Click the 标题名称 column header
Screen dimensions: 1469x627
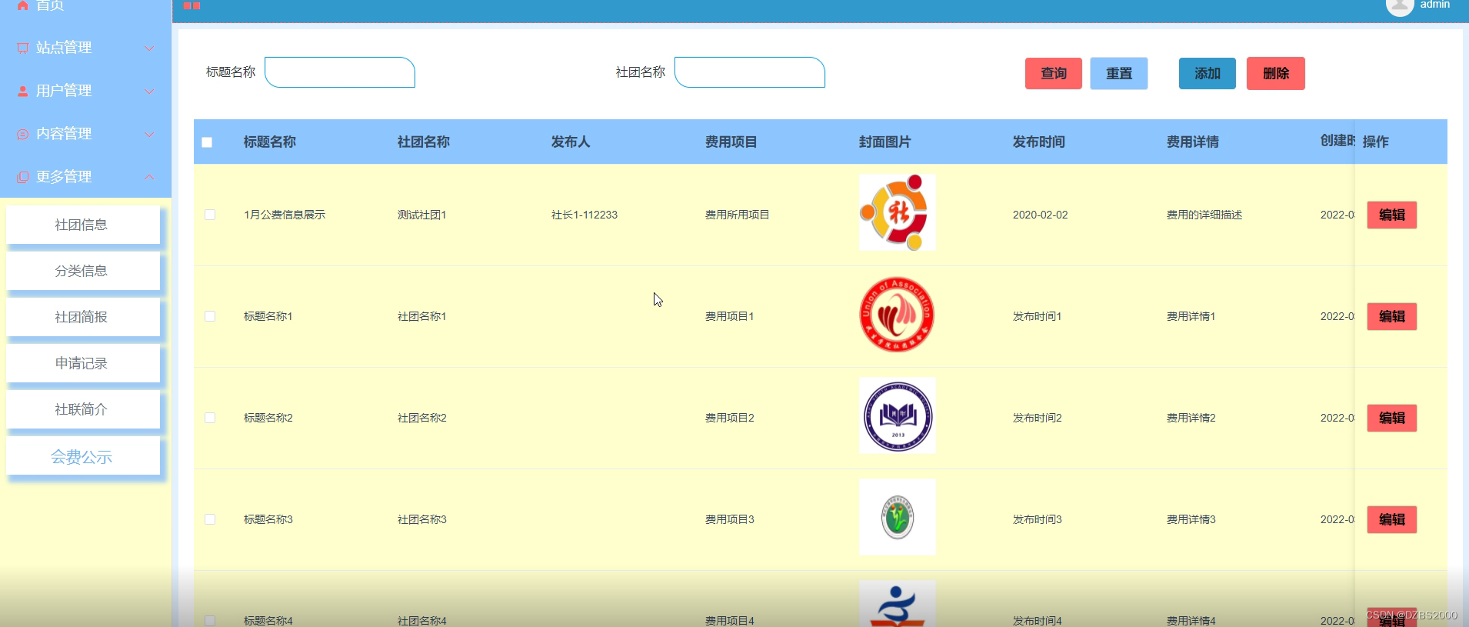pos(270,142)
